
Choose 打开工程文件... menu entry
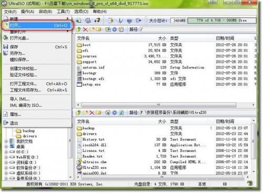click(x=37, y=84)
